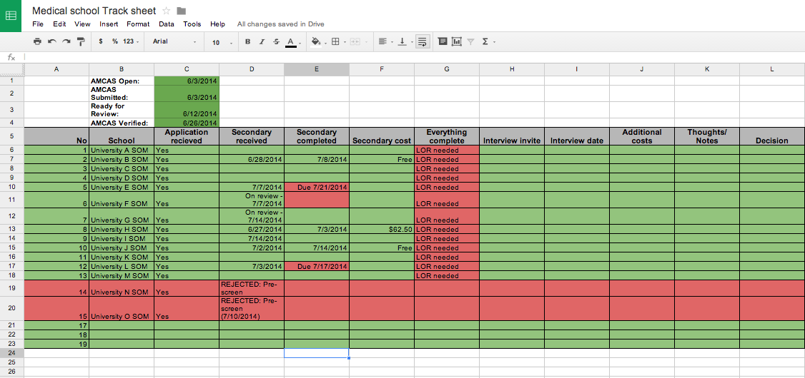
Task: Expand the 123 number format dropdown
Action: click(130, 42)
